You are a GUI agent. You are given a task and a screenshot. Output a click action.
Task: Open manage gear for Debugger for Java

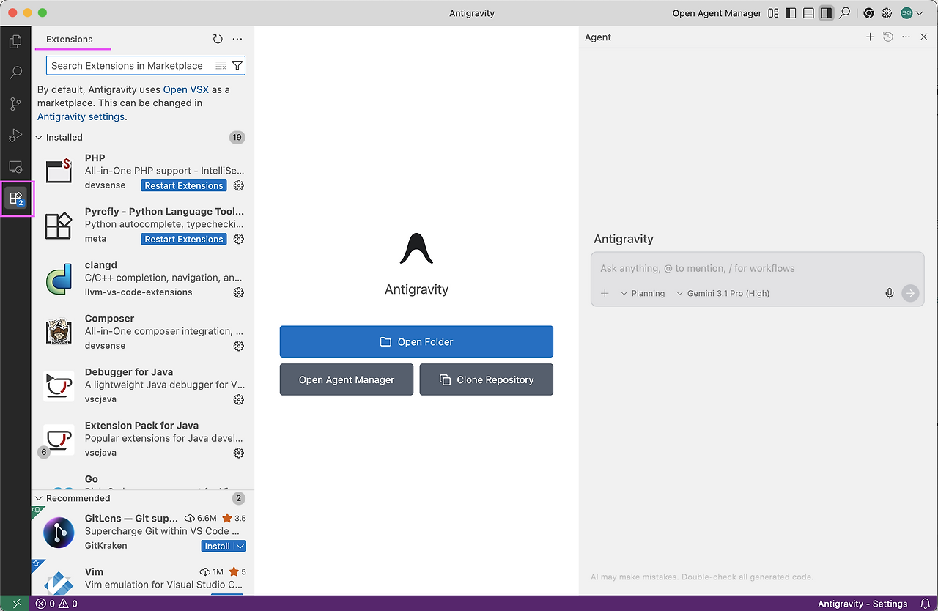click(x=238, y=400)
